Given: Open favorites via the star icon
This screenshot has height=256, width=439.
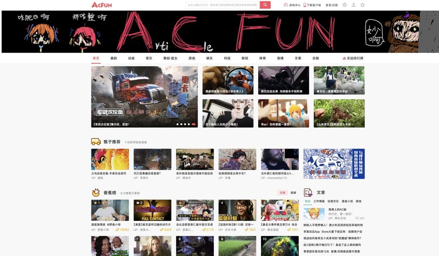Looking at the screenshot, I should (x=363, y=5).
